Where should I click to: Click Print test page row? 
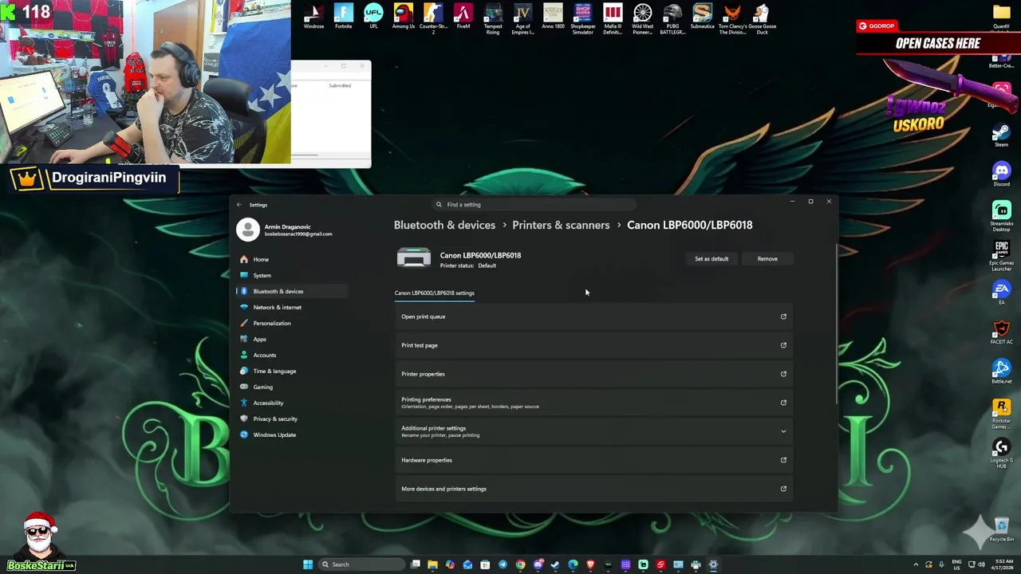(593, 345)
